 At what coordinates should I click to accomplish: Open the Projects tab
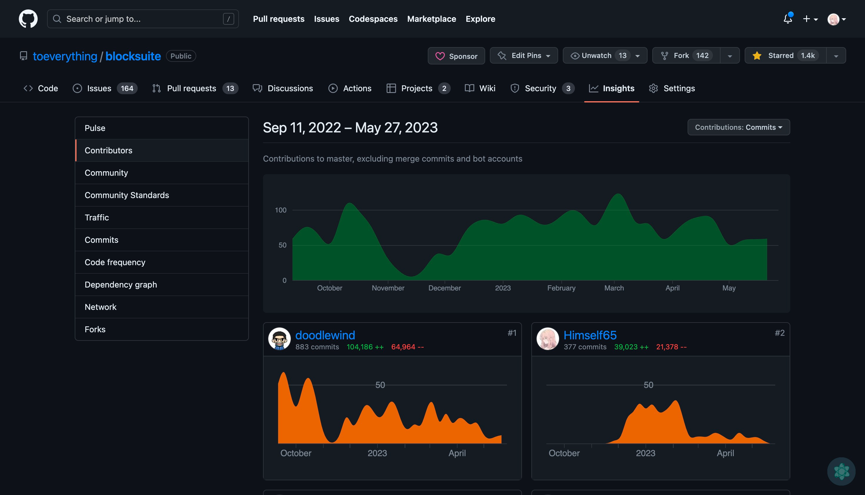(418, 88)
